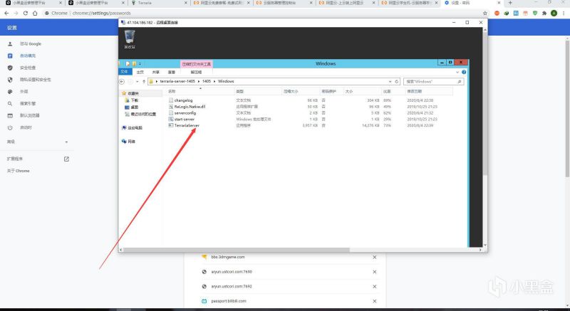Select the ReLogic.Native.dll file

tap(190, 107)
